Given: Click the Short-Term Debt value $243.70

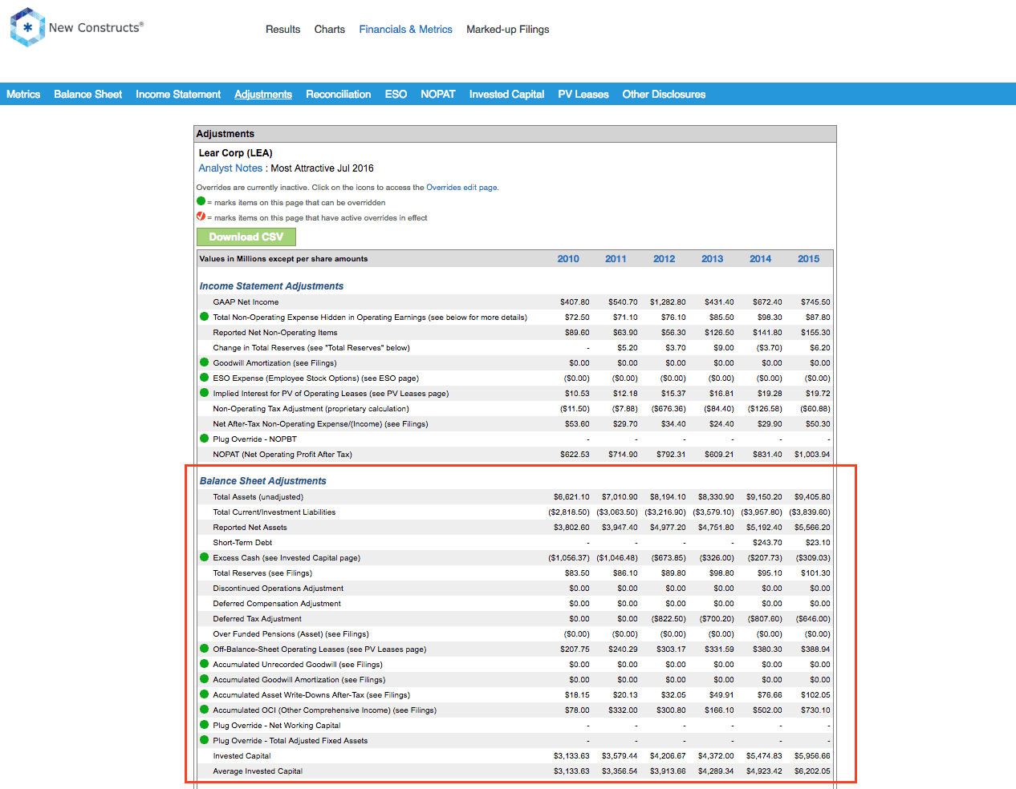Looking at the screenshot, I should point(767,543).
